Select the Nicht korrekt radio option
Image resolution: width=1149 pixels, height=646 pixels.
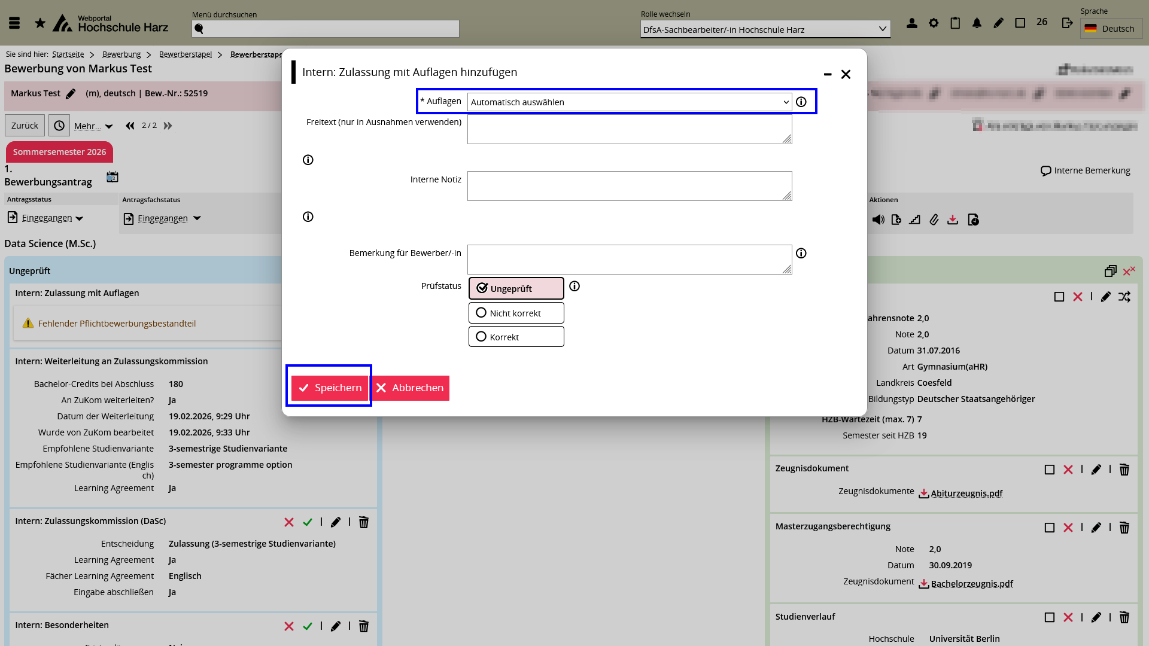[516, 313]
